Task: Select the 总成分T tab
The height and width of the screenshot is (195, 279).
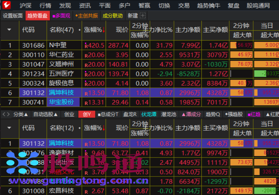Action: [x=108, y=114]
